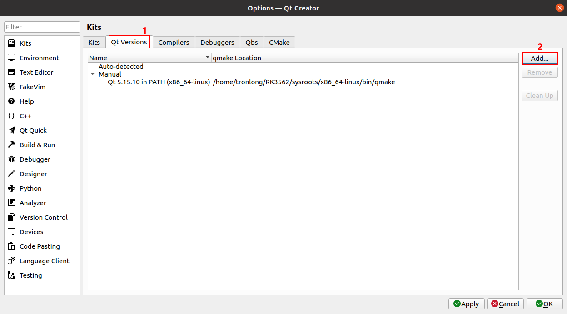Image resolution: width=567 pixels, height=314 pixels.
Task: Open the Qt Quick paper-plane icon
Action: pos(11,130)
